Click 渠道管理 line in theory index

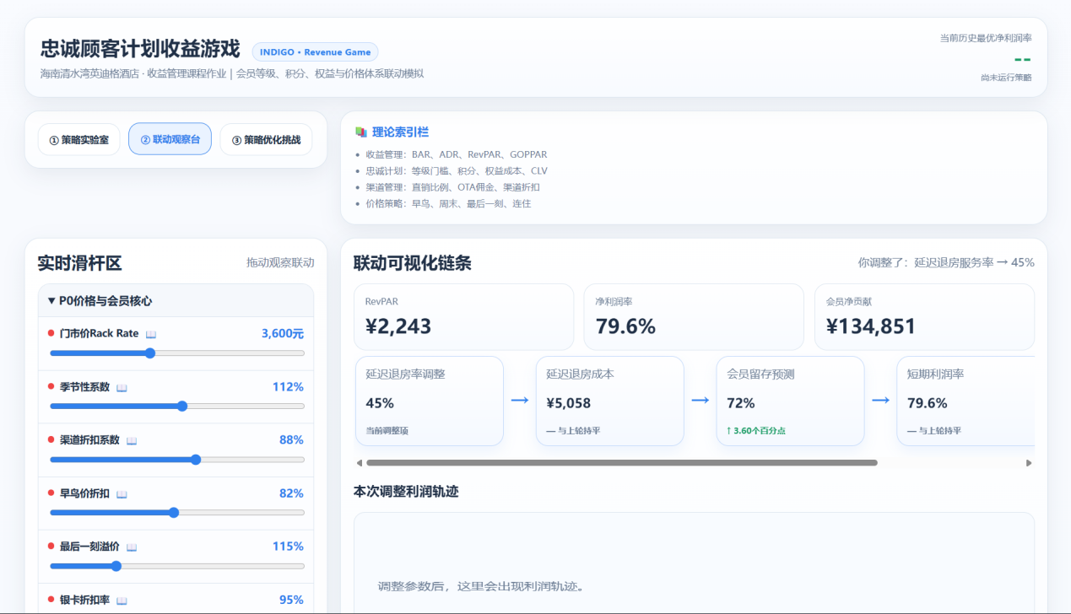[452, 187]
